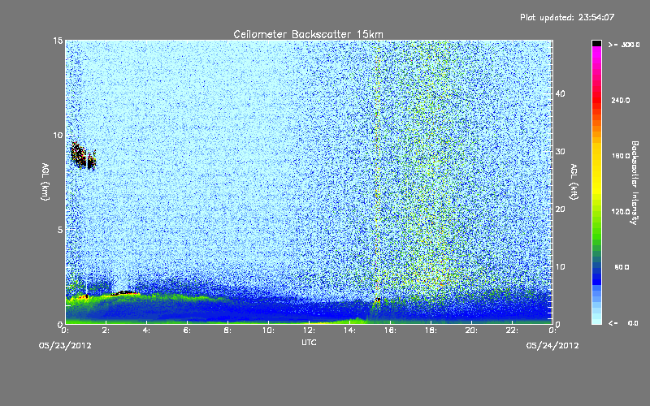The width and height of the screenshot is (650, 406).
Task: Click the high cloud patch near 9 km
Action: (x=84, y=156)
